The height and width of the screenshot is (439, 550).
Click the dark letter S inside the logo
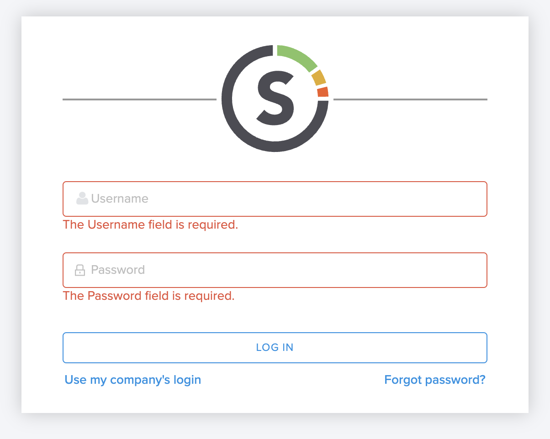tap(275, 98)
